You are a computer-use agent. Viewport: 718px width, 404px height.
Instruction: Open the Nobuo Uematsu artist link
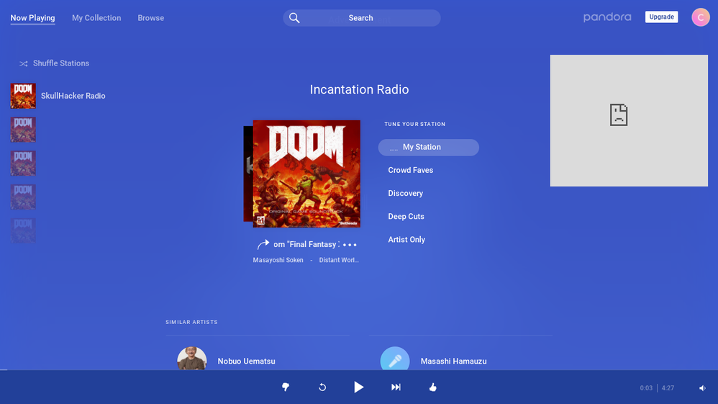[x=246, y=361]
